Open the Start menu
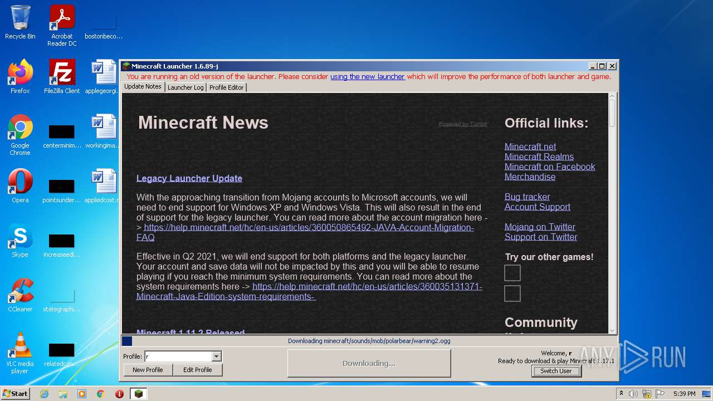 tap(15, 394)
